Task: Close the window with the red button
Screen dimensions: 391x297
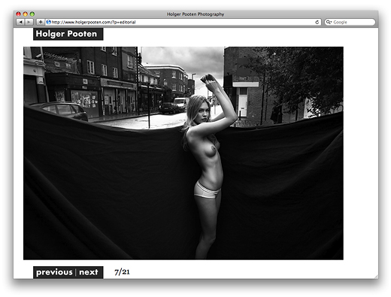Action: click(x=18, y=14)
